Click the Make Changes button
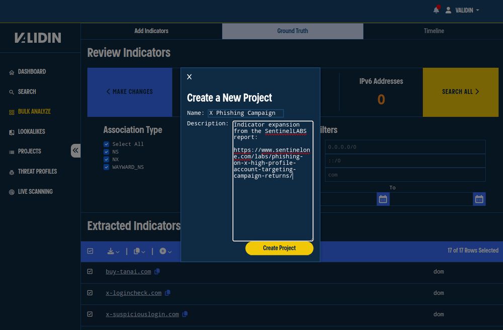The width and height of the screenshot is (503, 330). point(130,92)
